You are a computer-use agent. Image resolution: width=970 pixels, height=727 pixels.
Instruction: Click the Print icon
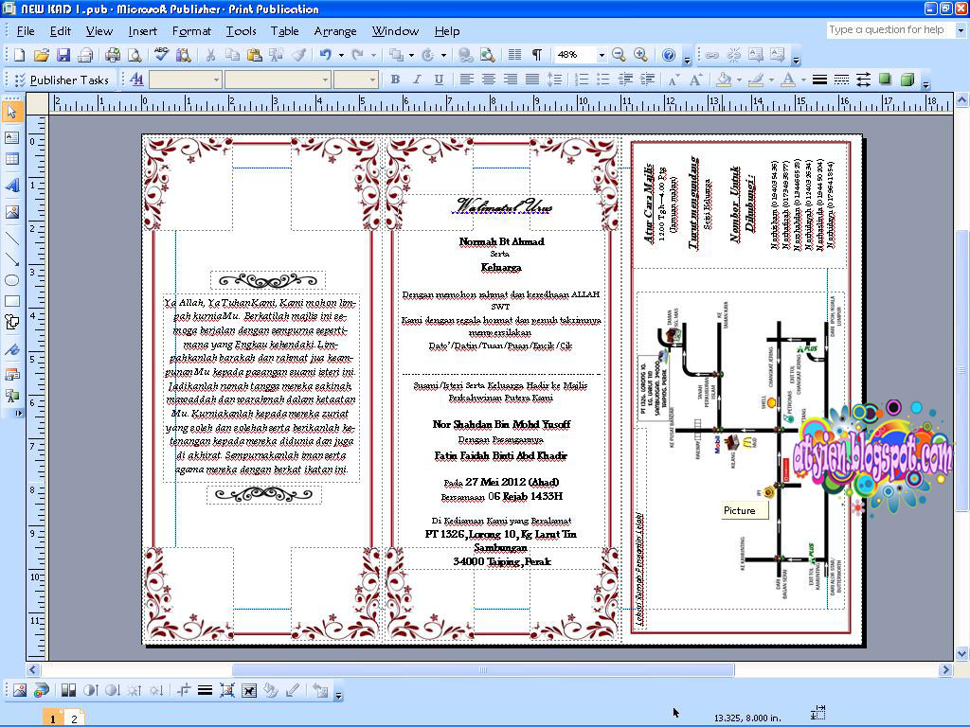coord(112,55)
